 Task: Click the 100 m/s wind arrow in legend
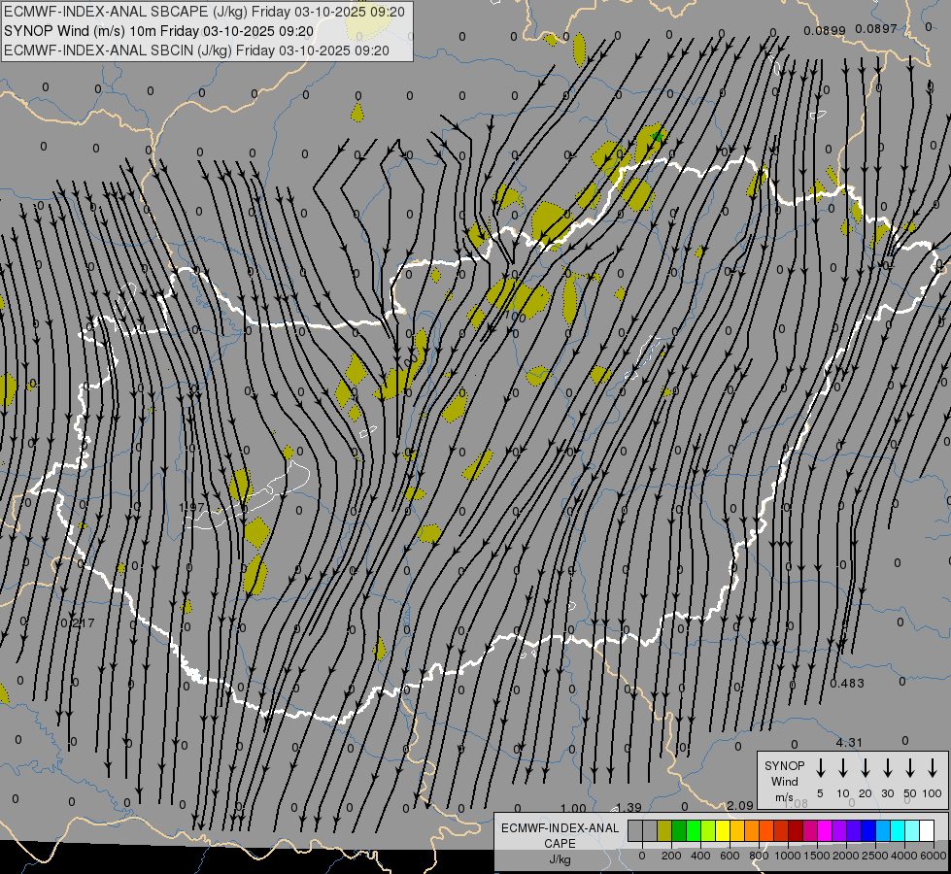click(933, 768)
